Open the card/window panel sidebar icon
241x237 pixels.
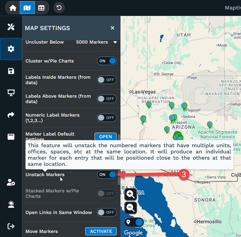point(11,137)
